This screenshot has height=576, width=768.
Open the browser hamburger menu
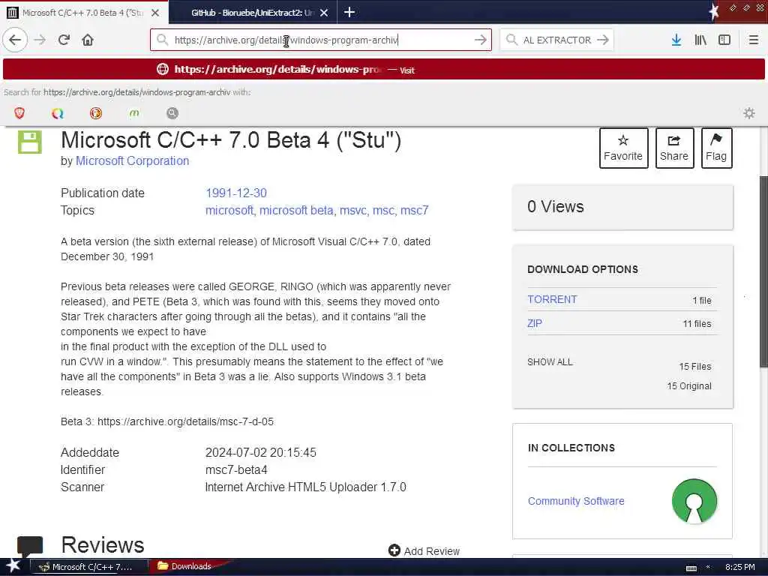753,40
